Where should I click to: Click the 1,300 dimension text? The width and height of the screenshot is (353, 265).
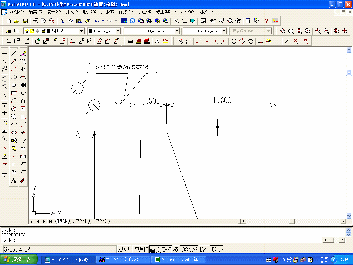[x=222, y=101]
